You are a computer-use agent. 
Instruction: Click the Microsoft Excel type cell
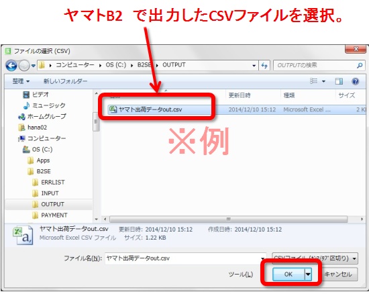(x=307, y=109)
